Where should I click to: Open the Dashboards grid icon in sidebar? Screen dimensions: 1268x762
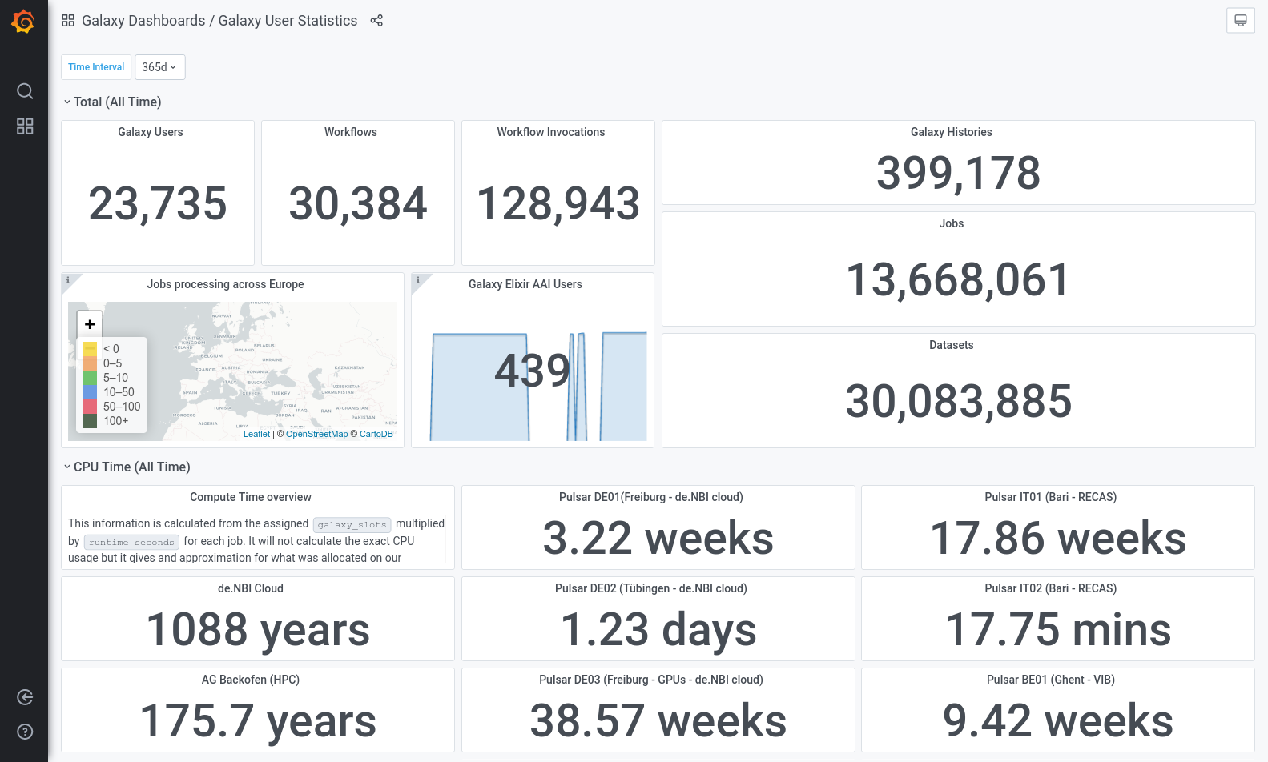click(x=25, y=126)
